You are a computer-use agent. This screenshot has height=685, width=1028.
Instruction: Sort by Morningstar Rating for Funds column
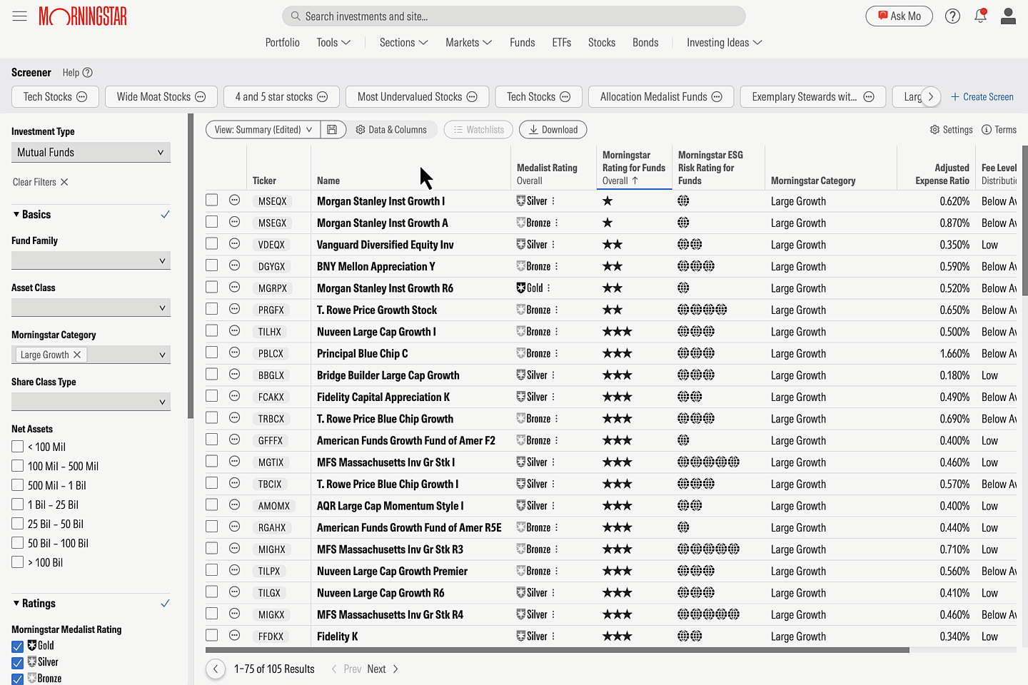(633, 168)
